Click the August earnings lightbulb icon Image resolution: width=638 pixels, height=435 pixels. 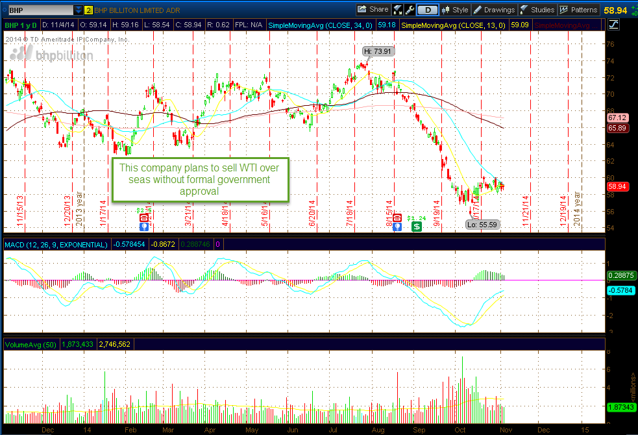397,227
